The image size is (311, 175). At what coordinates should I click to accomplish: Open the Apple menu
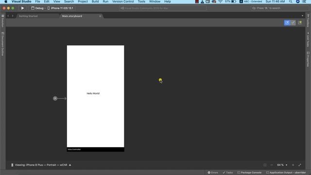(6, 1)
